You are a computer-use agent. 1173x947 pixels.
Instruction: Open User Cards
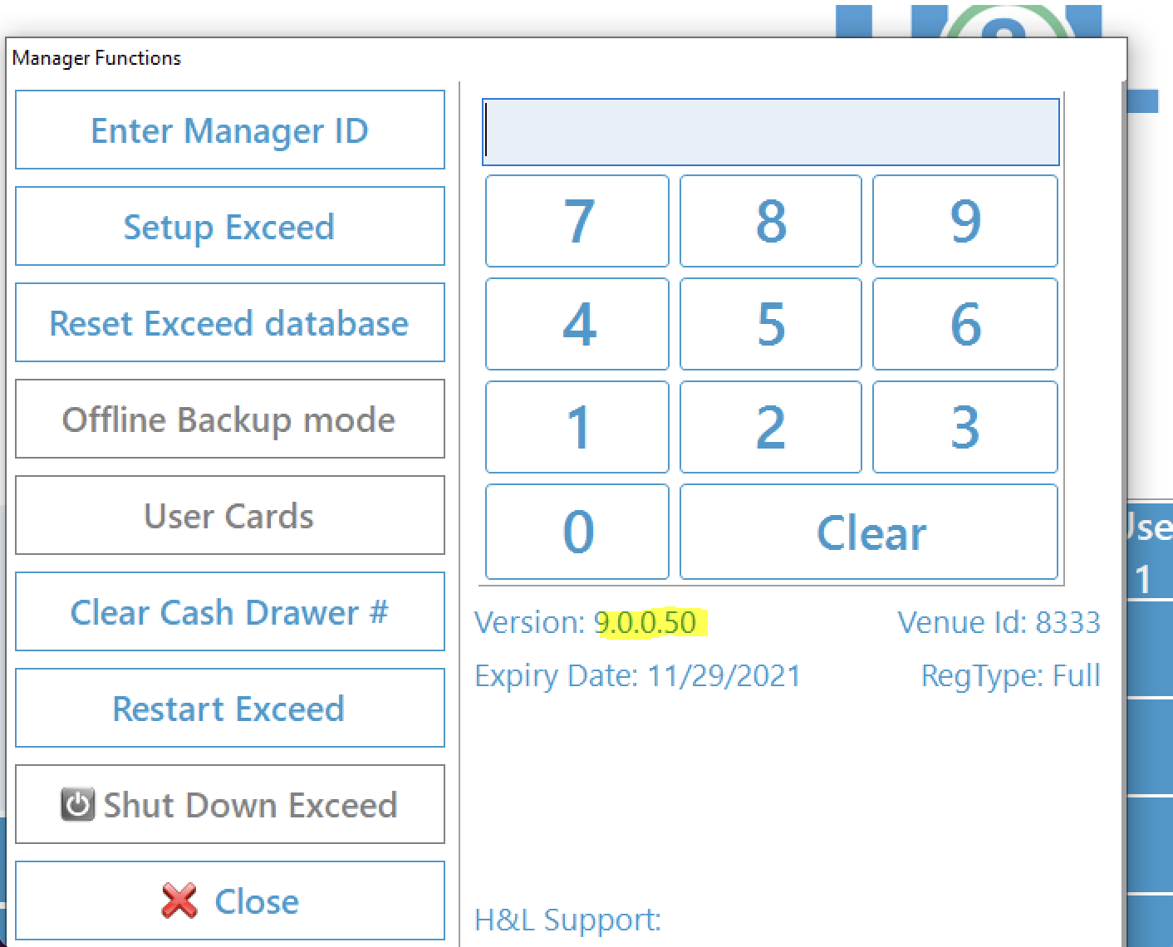(x=230, y=516)
